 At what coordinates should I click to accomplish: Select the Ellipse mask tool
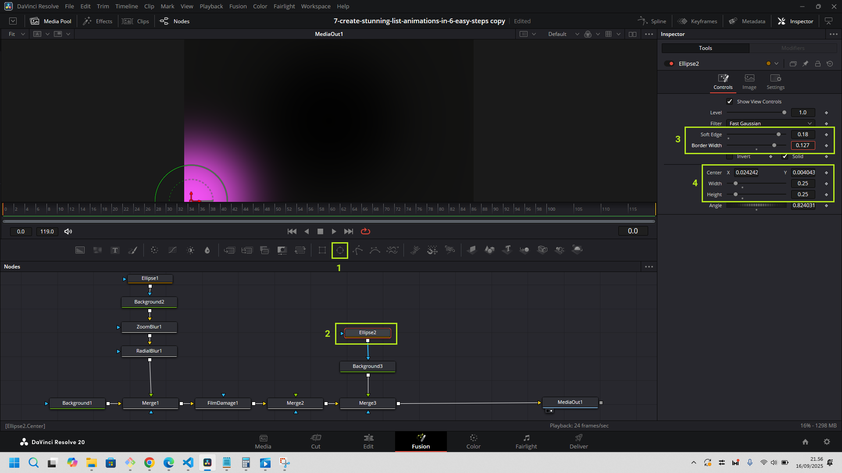coord(340,250)
